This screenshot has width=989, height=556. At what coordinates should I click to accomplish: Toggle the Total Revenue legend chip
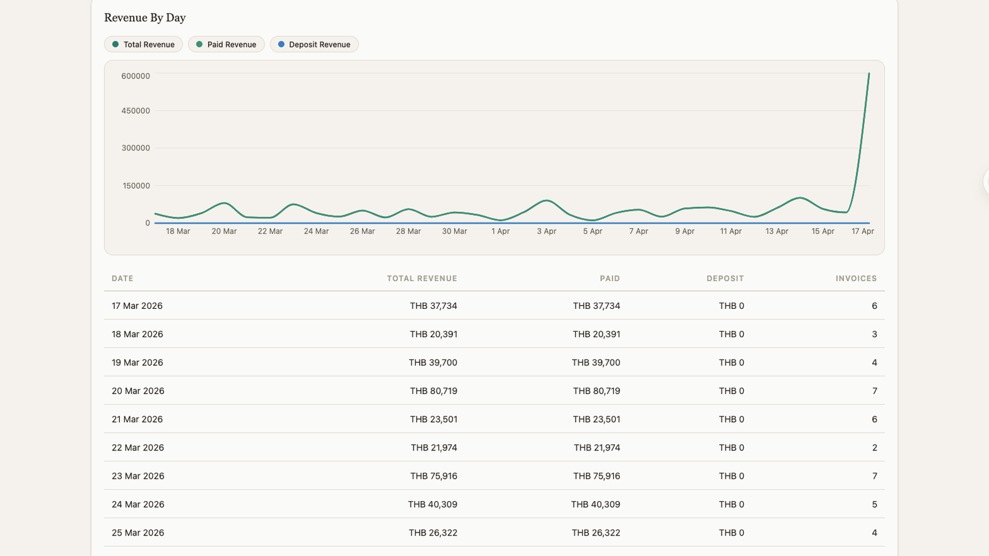pos(143,44)
